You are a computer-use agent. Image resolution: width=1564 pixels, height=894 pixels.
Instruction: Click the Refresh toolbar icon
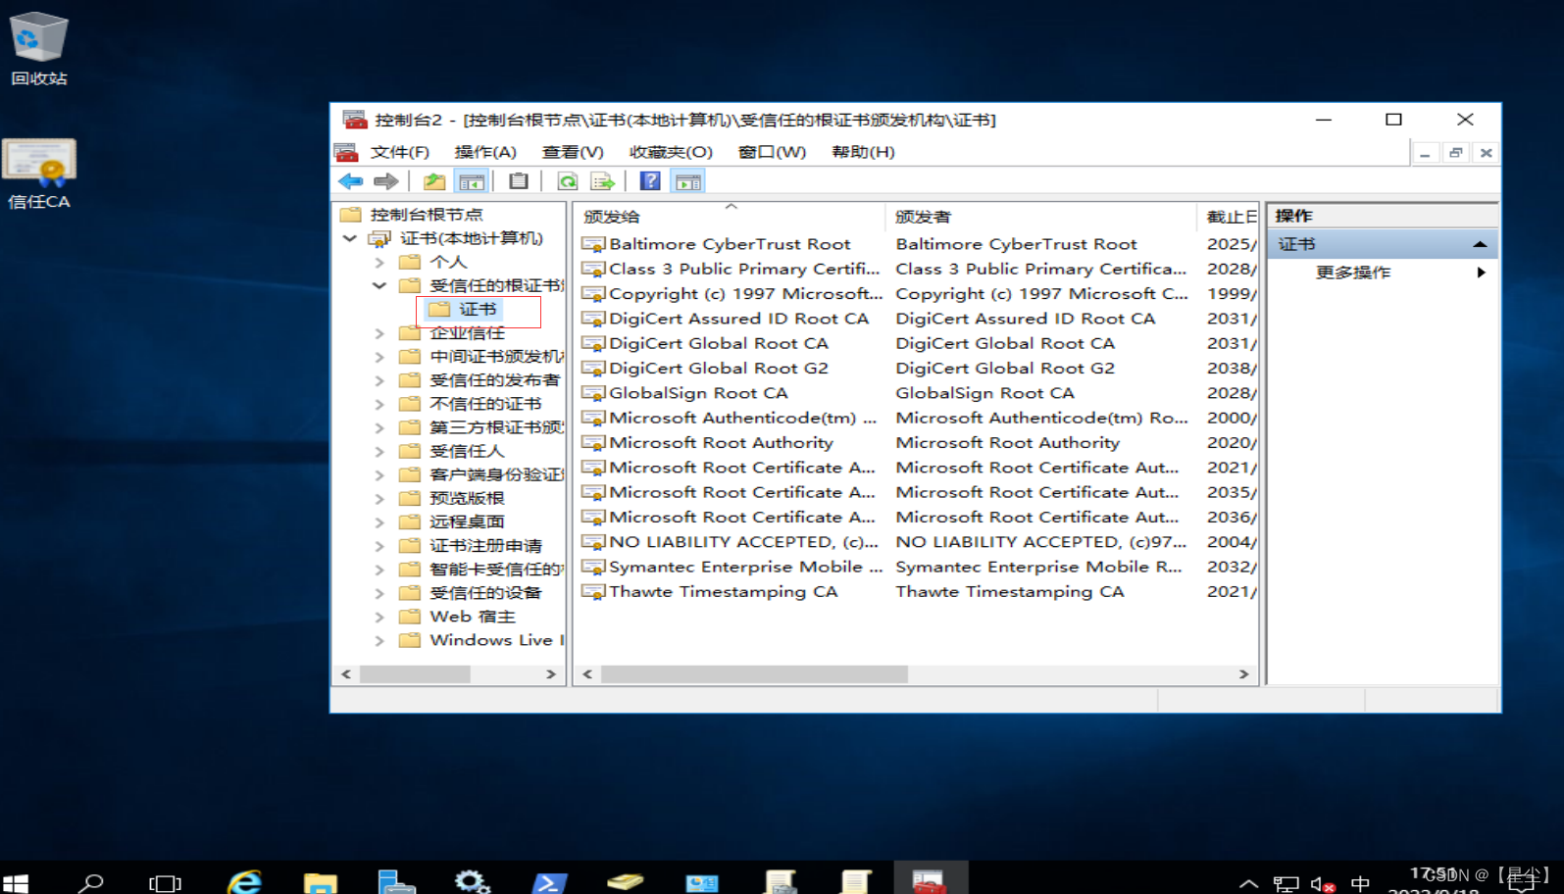[567, 181]
